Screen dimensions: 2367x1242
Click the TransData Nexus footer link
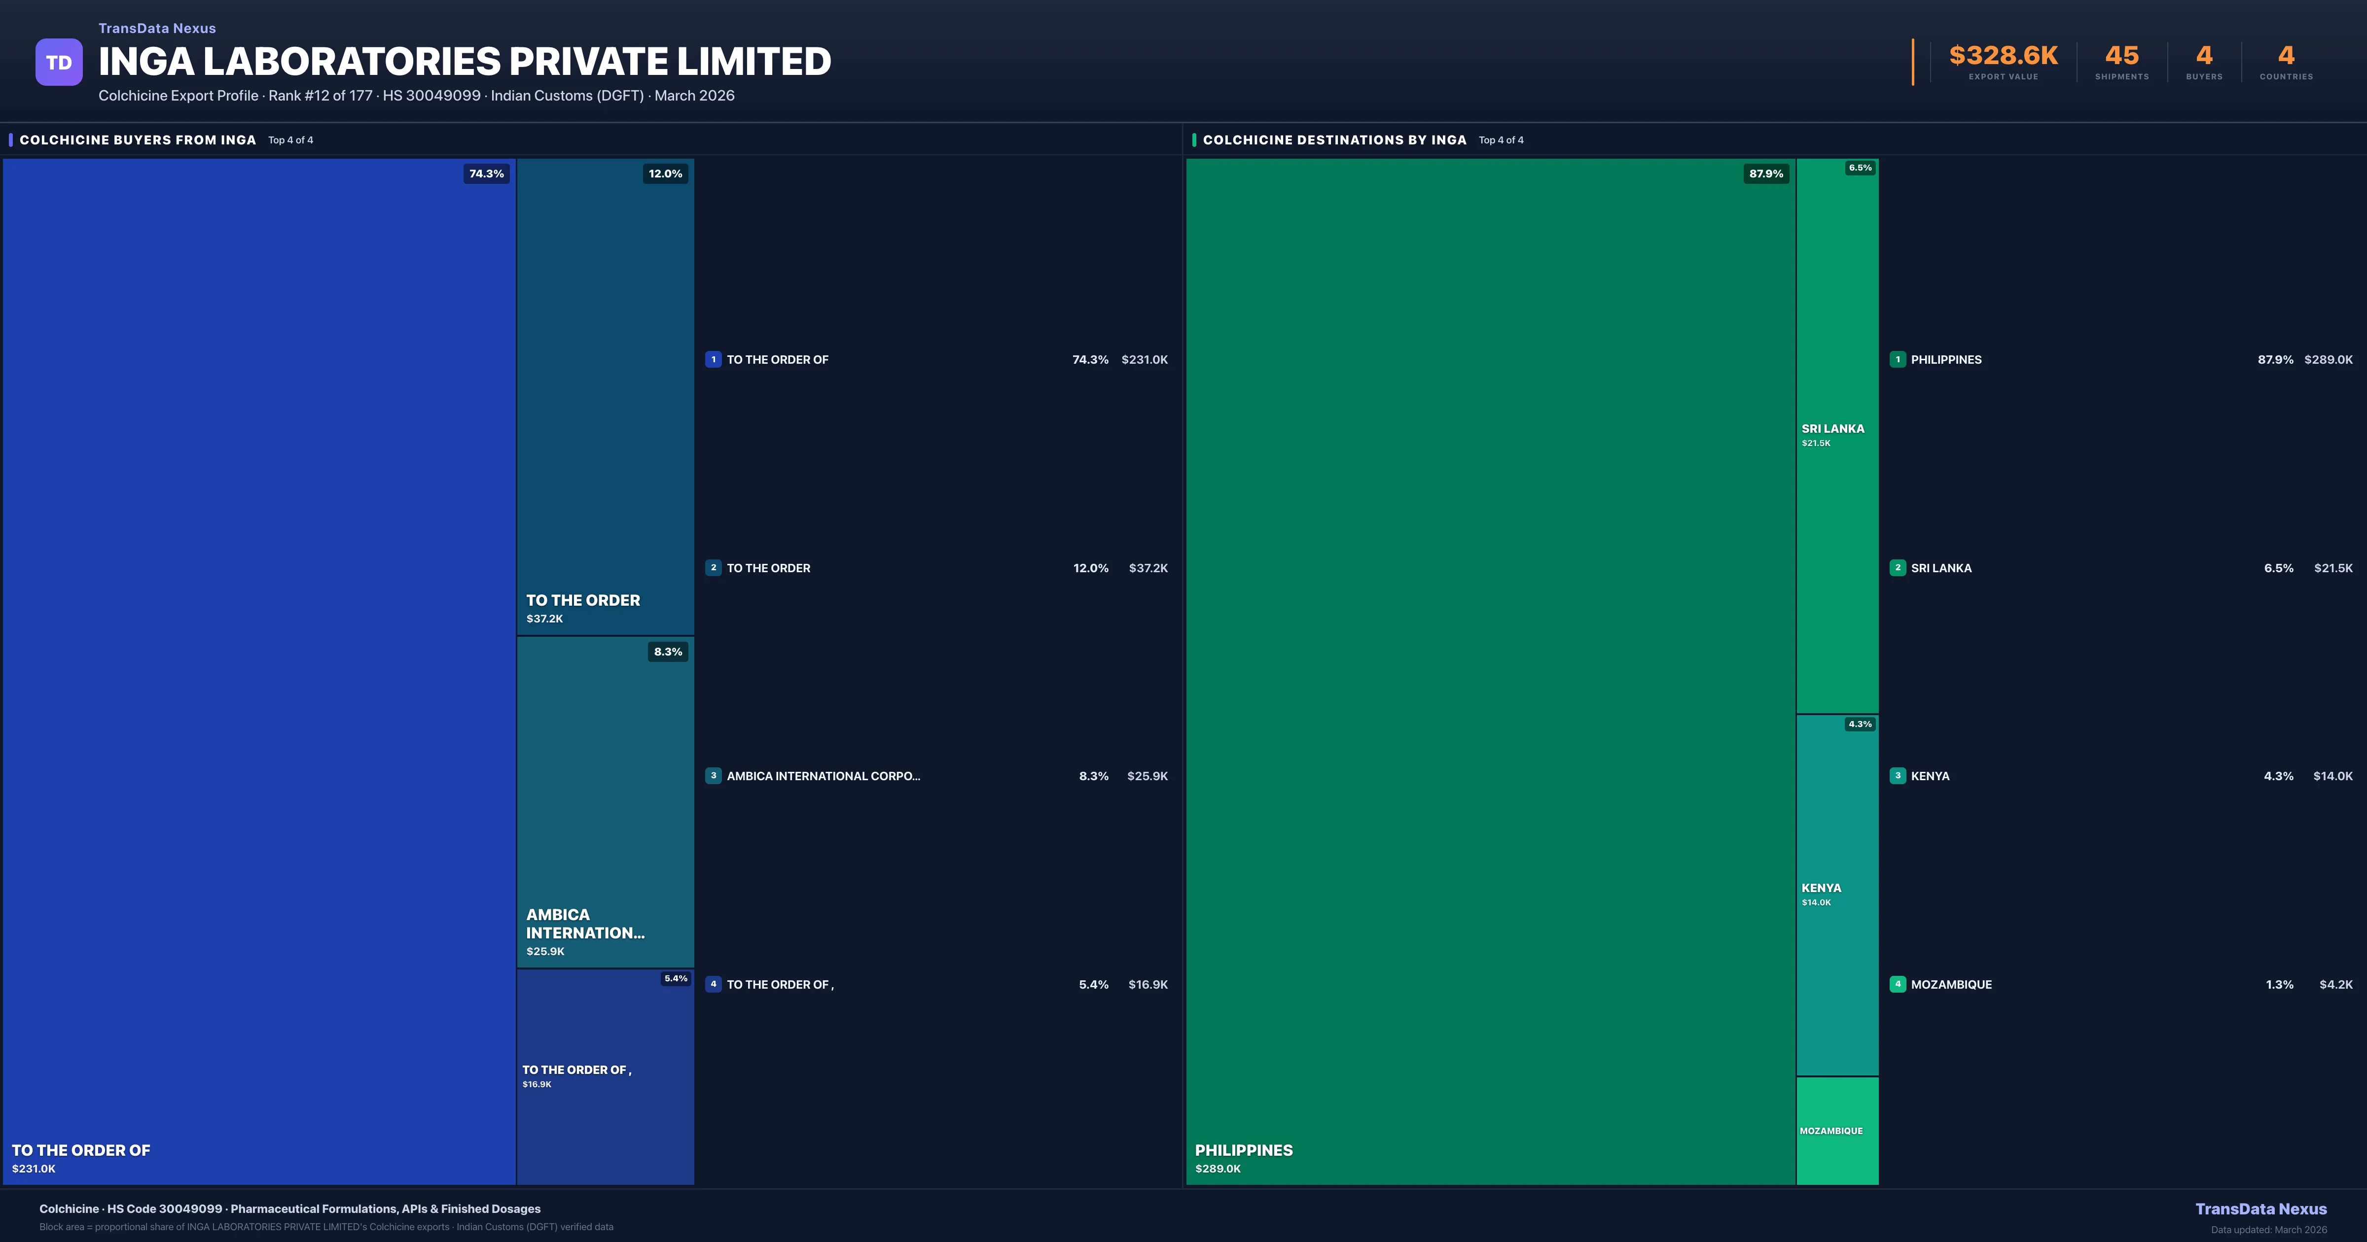(x=2260, y=1209)
